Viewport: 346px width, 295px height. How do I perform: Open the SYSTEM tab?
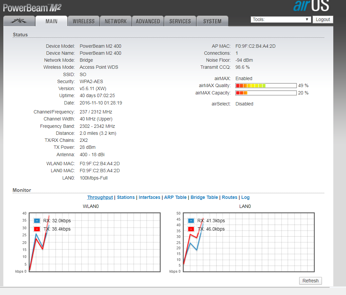click(x=212, y=21)
